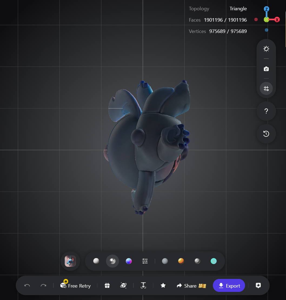This screenshot has height=300, width=286.
Task: Choose the gray material swatch
Action: (165, 261)
